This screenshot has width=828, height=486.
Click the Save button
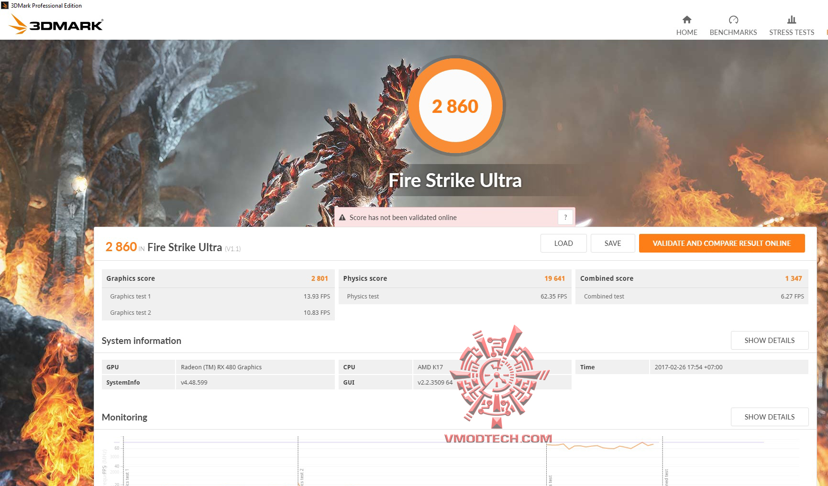pos(613,243)
